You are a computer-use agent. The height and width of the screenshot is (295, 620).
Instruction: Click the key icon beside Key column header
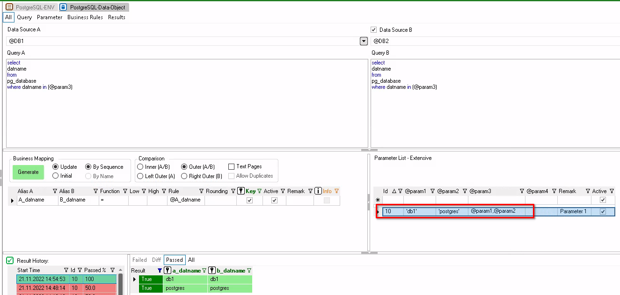(241, 191)
